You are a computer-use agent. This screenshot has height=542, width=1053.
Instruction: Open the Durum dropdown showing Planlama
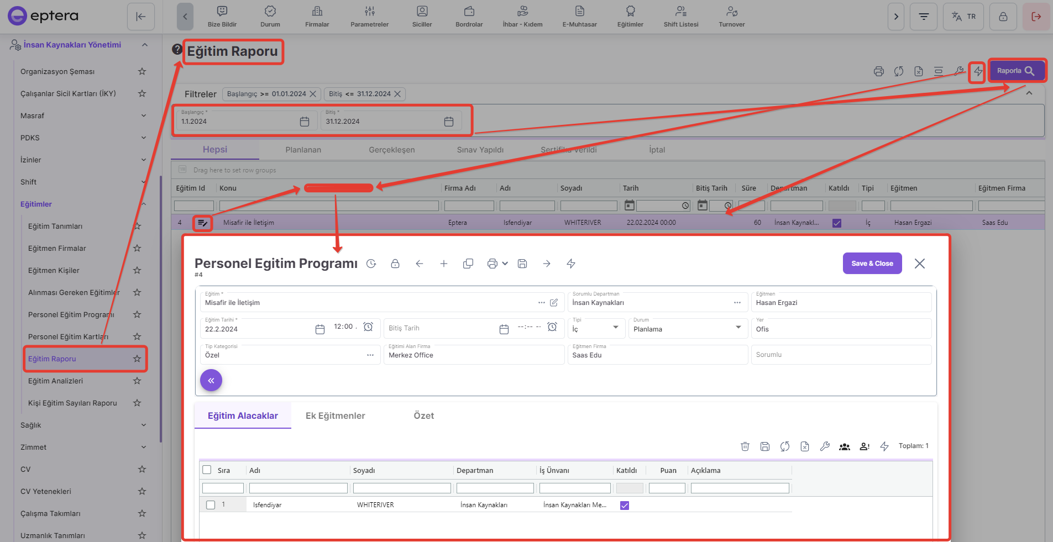pyautogui.click(x=687, y=328)
